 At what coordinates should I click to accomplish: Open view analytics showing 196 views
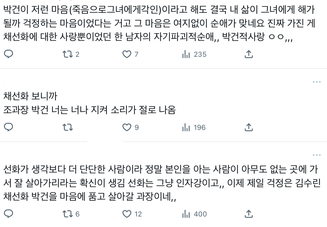tap(194, 127)
